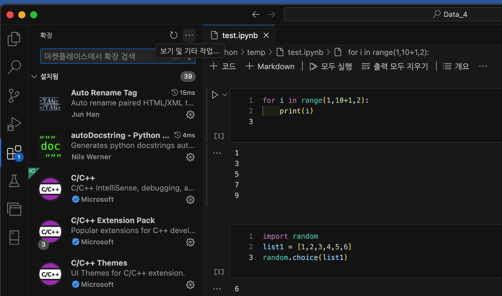Open settings gear for Auto Rename Tag
Image resolution: width=502 pixels, height=296 pixels.
pos(190,115)
